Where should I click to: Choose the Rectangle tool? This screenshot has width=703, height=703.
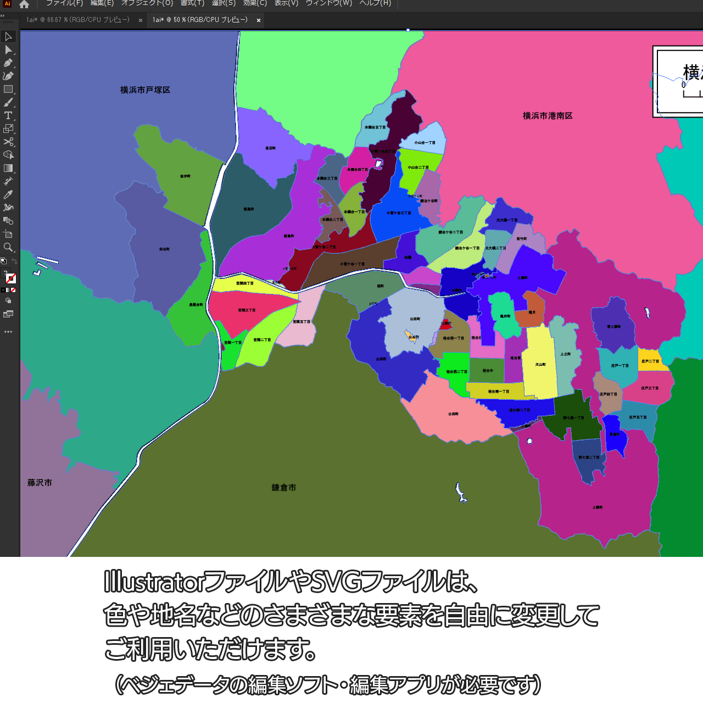point(8,90)
